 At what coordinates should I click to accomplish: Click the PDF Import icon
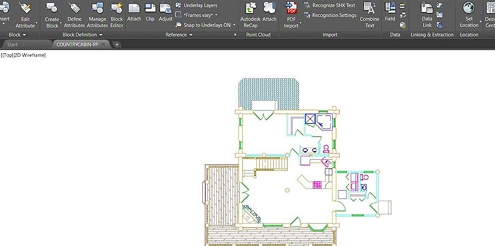(291, 8)
